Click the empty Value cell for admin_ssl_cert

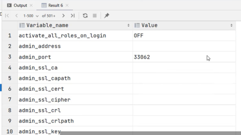[x=184, y=89]
